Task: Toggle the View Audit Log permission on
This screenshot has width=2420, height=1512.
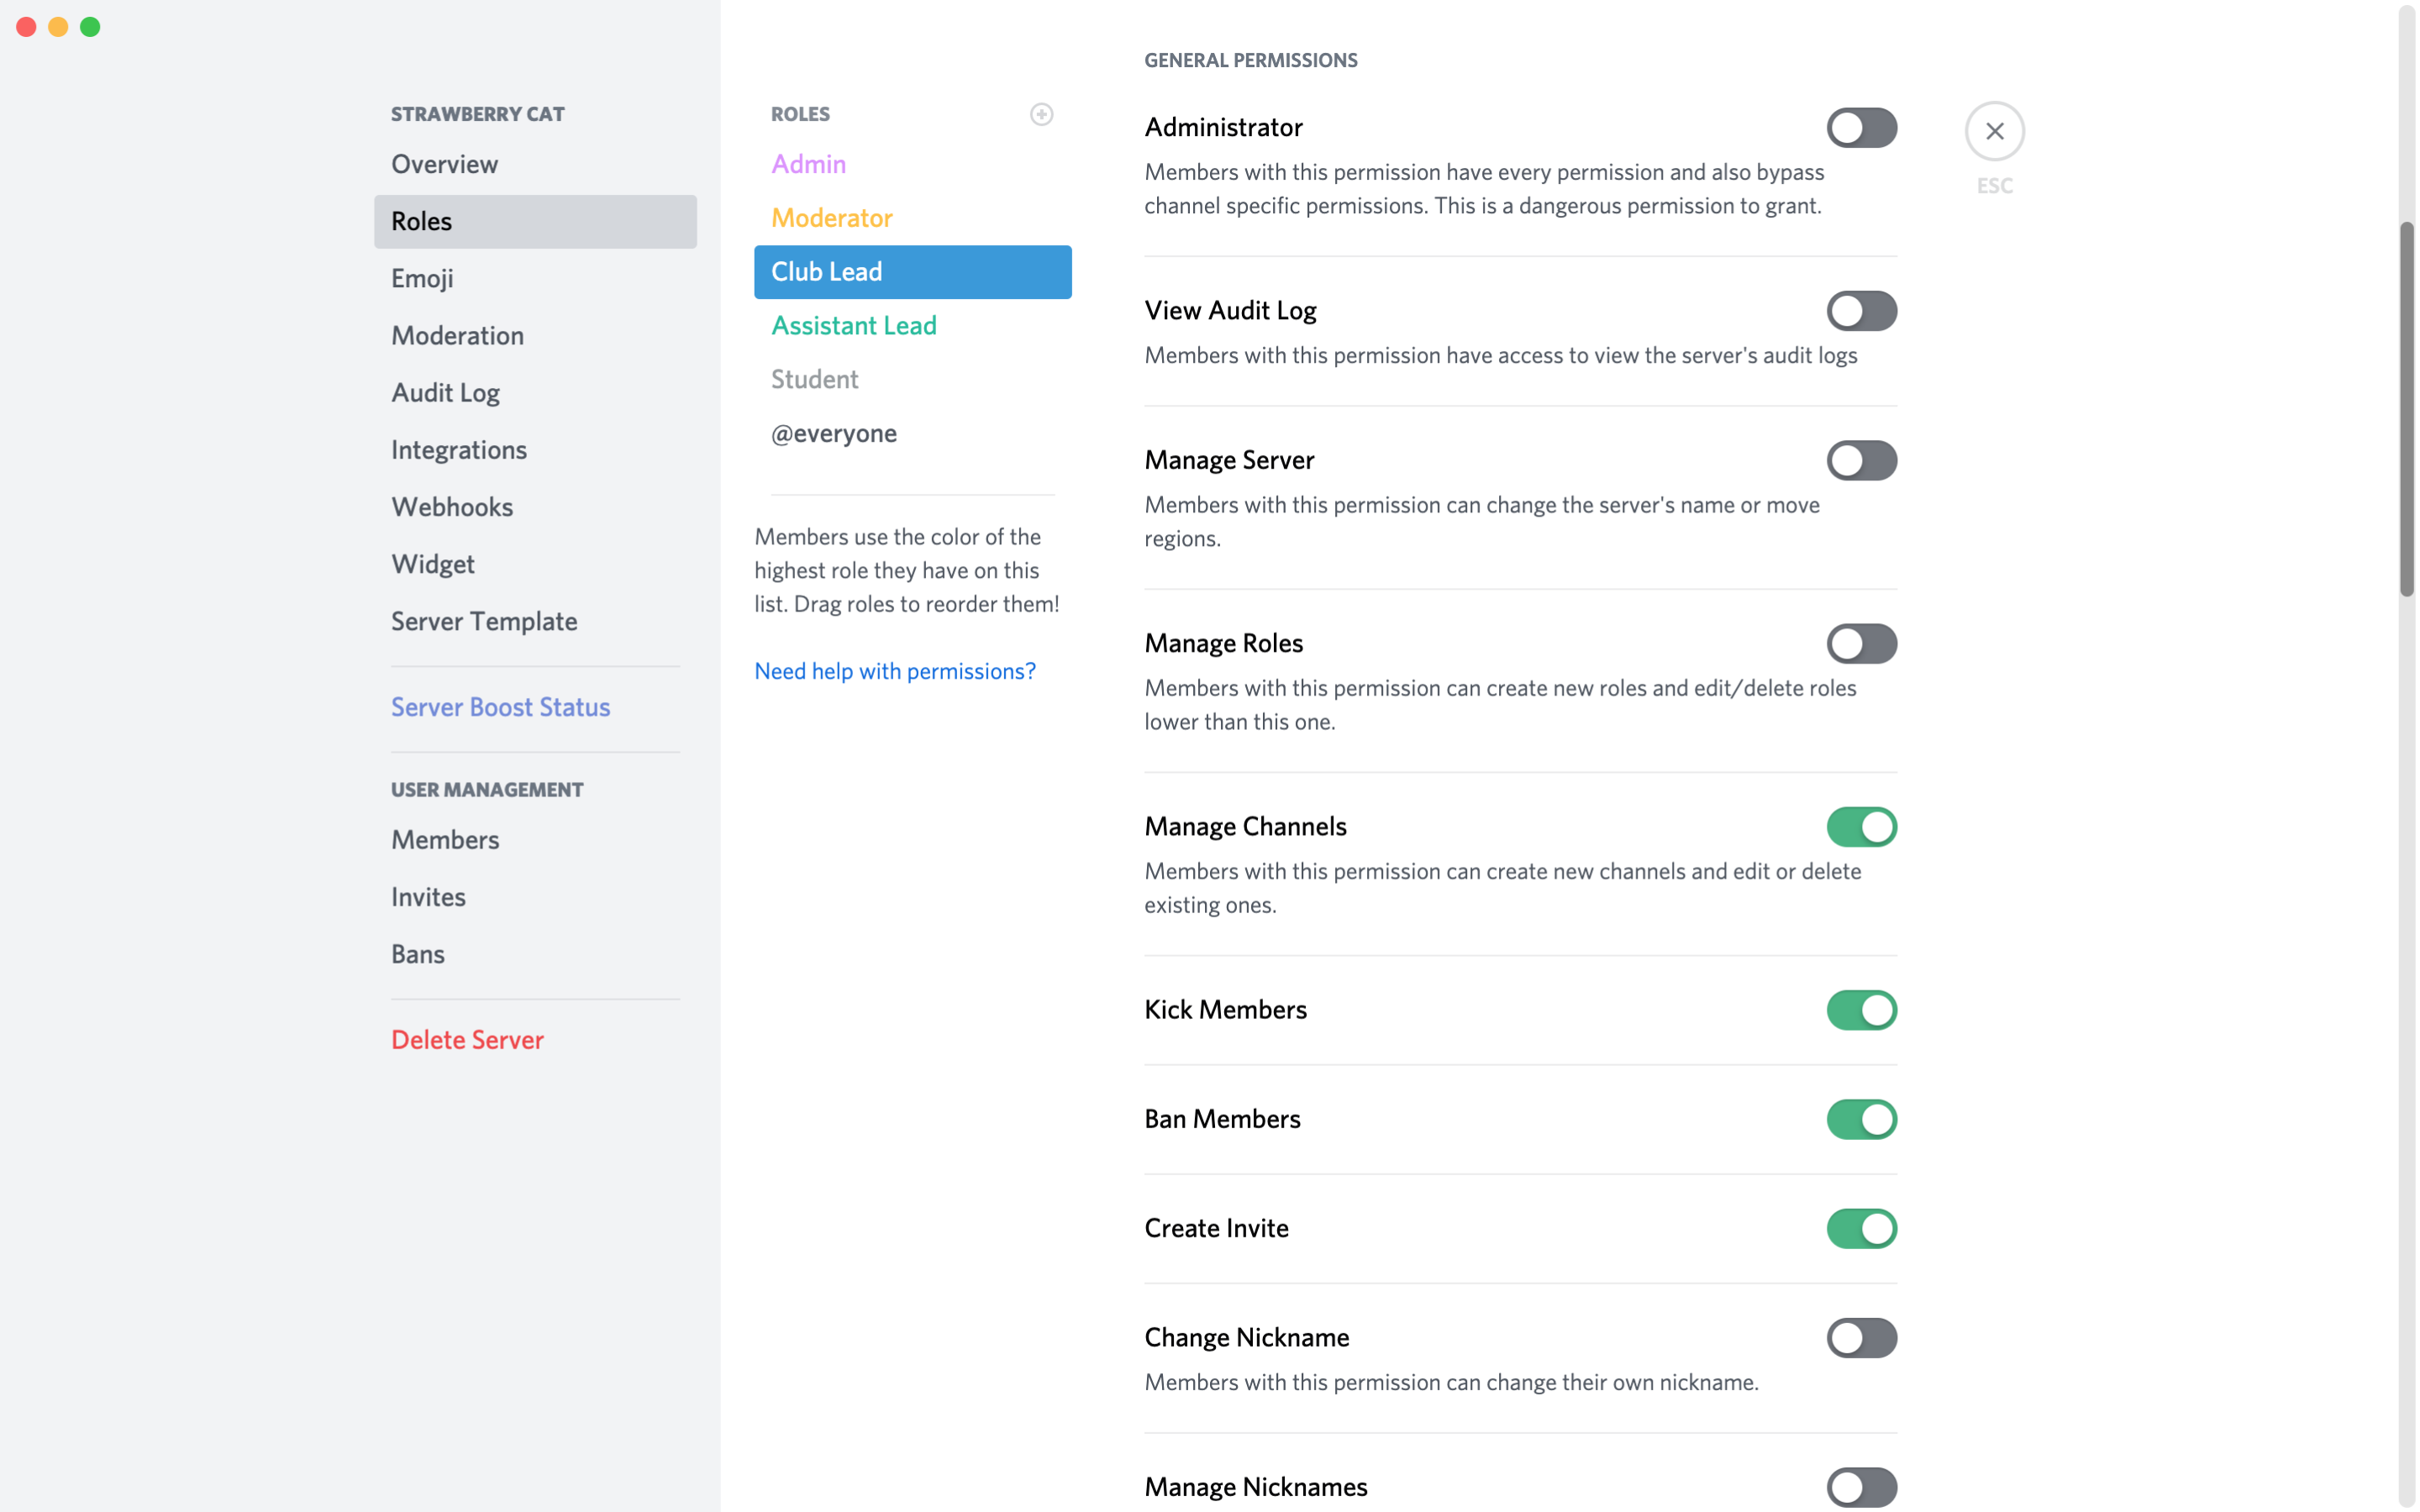Action: tap(1860, 310)
